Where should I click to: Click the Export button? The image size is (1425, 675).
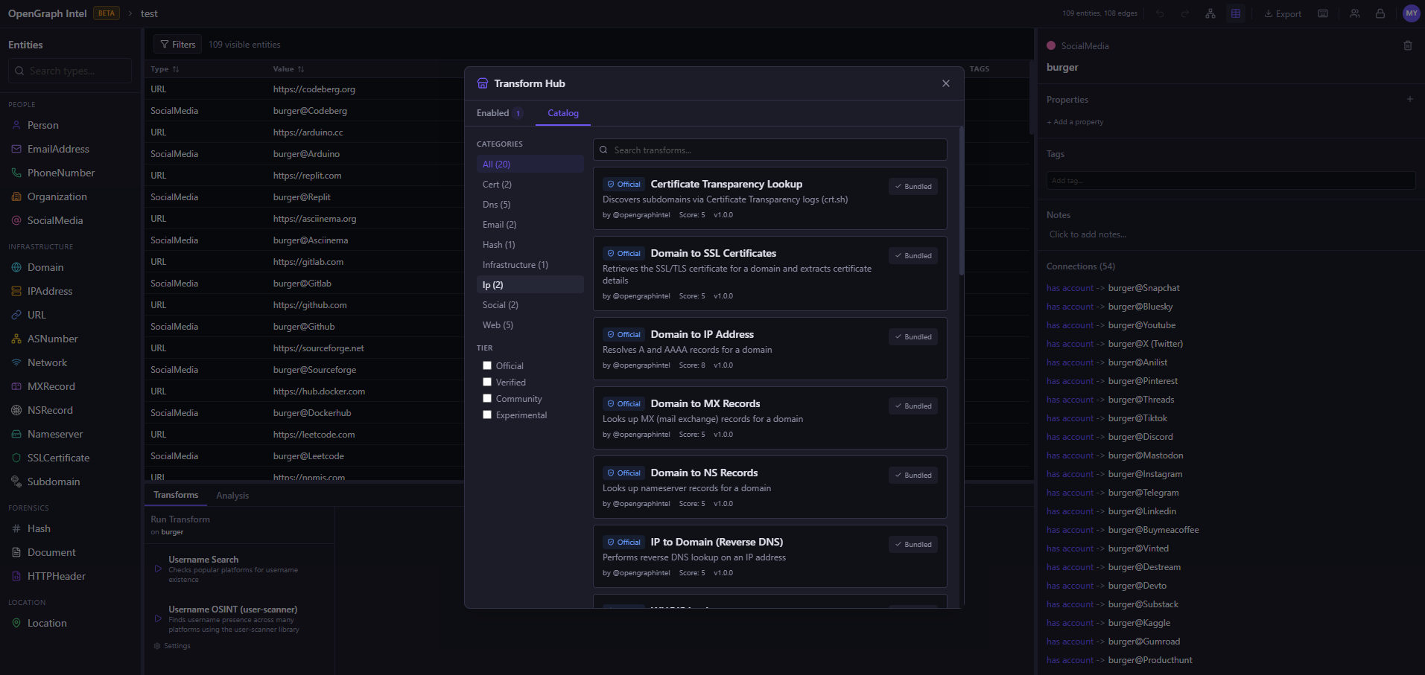(x=1283, y=13)
